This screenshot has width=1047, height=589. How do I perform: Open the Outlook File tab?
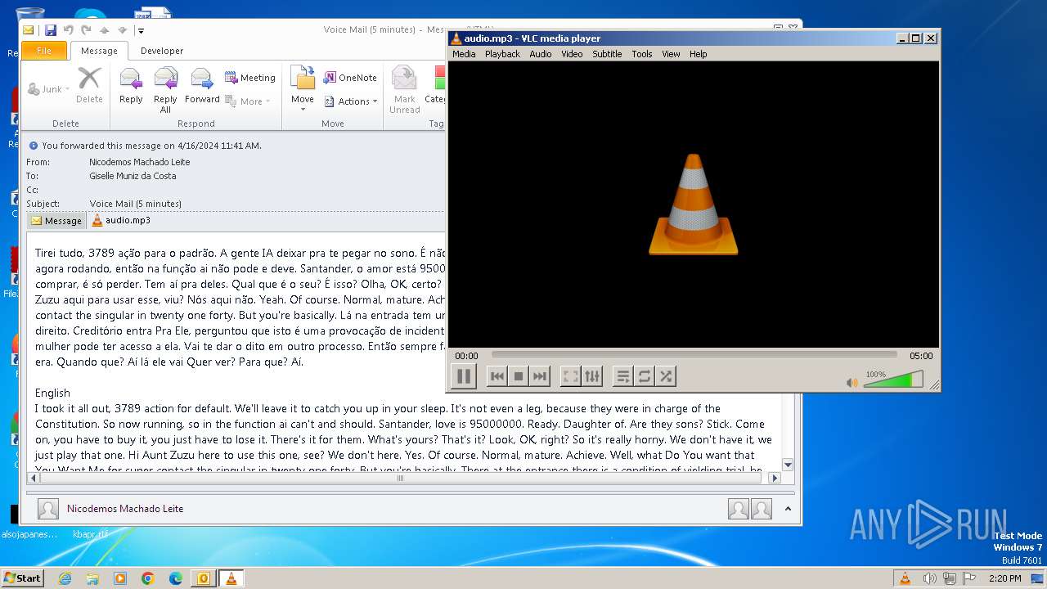pyautogui.click(x=44, y=51)
